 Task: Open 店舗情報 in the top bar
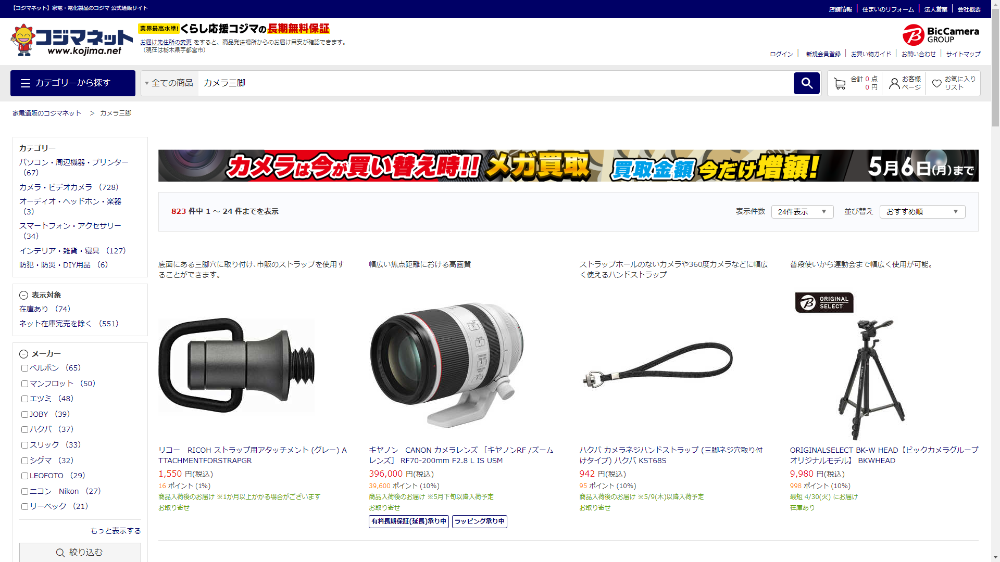[x=840, y=9]
